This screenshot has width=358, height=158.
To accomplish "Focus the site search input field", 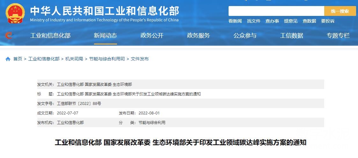I will click(276, 11).
